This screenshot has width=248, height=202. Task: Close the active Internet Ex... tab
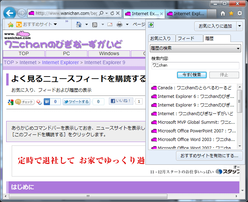tap(162, 14)
